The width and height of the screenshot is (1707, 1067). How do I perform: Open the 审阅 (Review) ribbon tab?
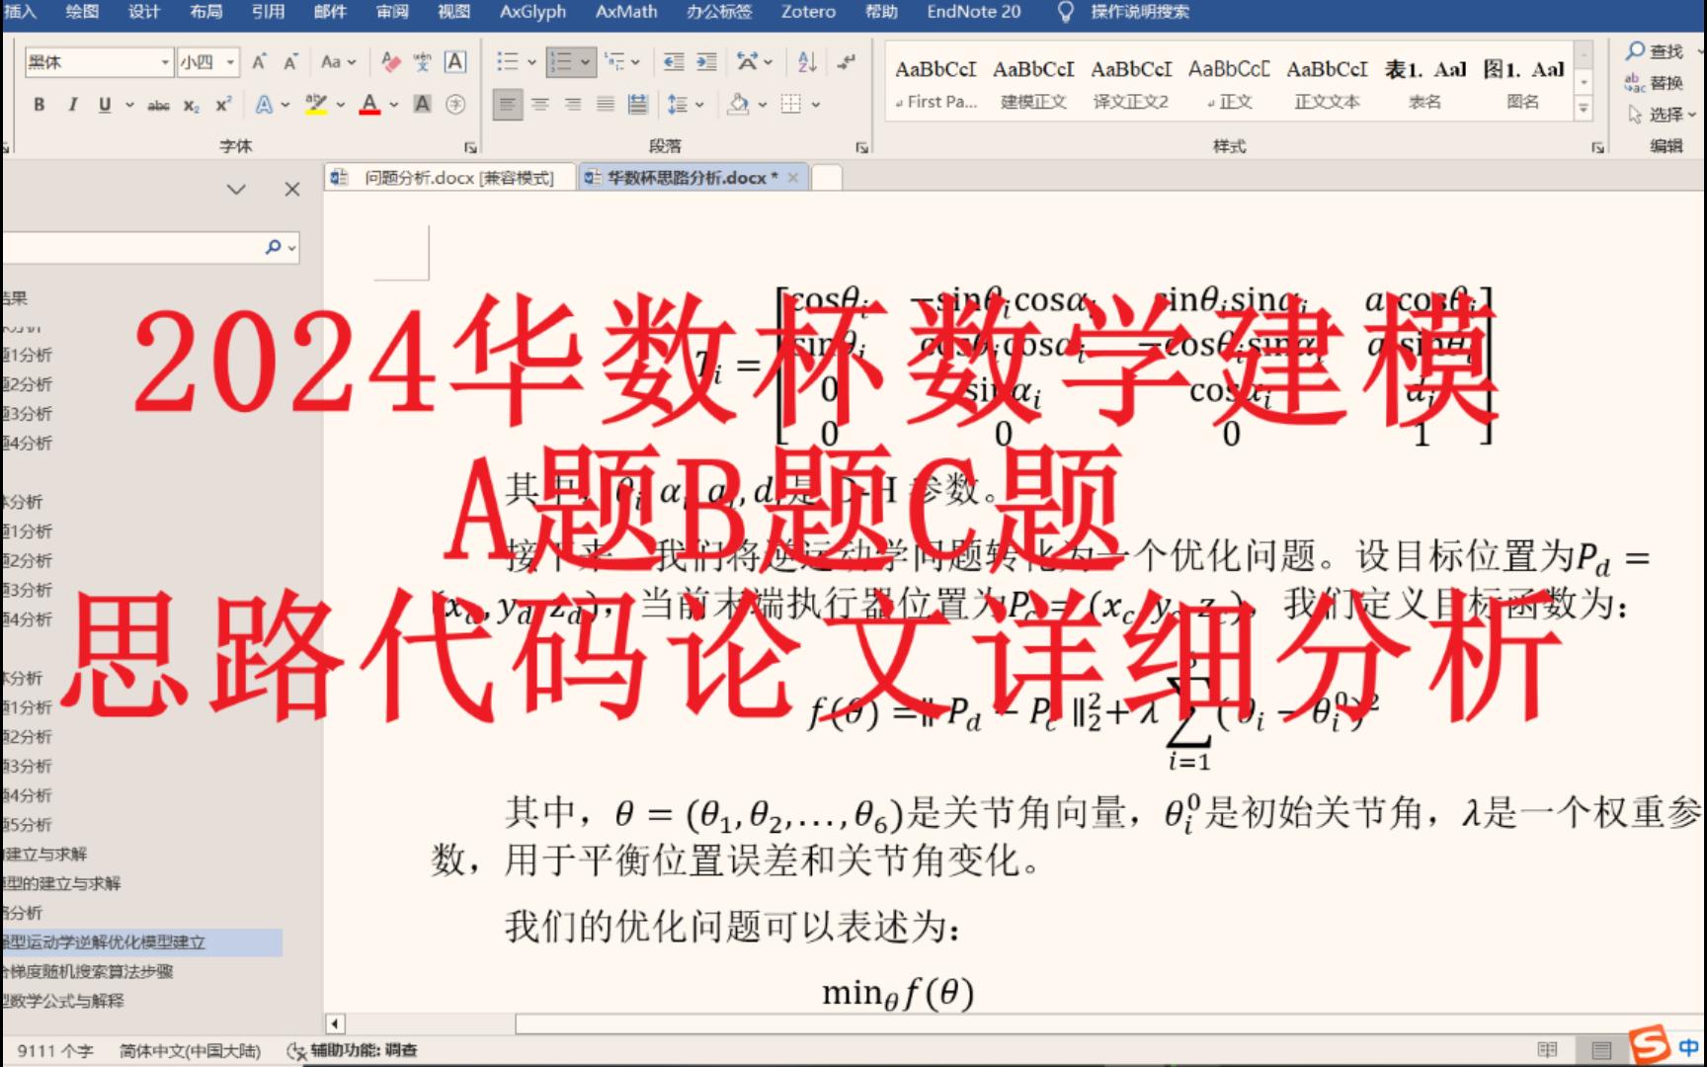click(x=392, y=12)
